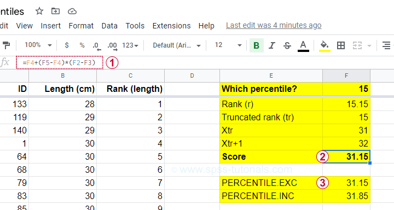Open the font size 12 dropdown
Screen dimensions: 394x210
click(x=228, y=45)
